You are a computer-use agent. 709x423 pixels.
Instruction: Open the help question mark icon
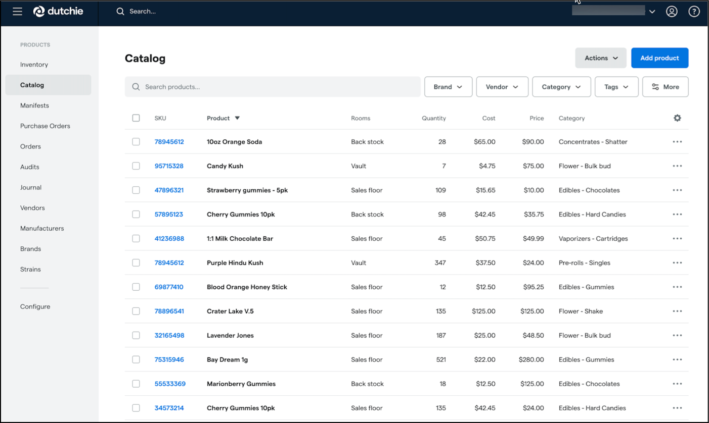694,11
